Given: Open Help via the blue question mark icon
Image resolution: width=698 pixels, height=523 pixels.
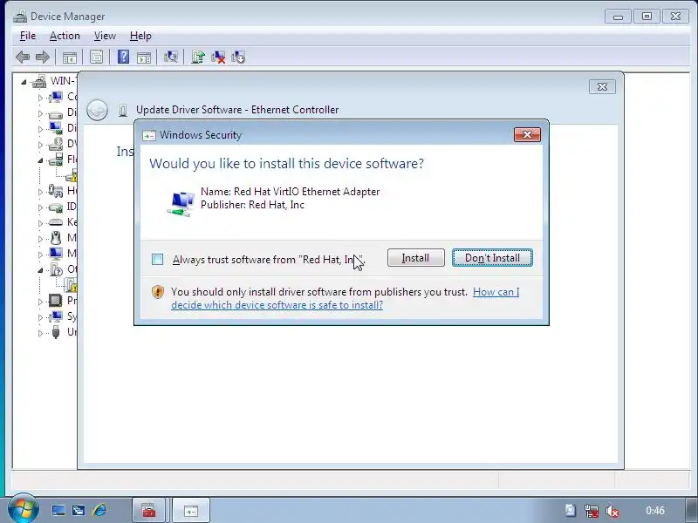Looking at the screenshot, I should pyautogui.click(x=123, y=57).
